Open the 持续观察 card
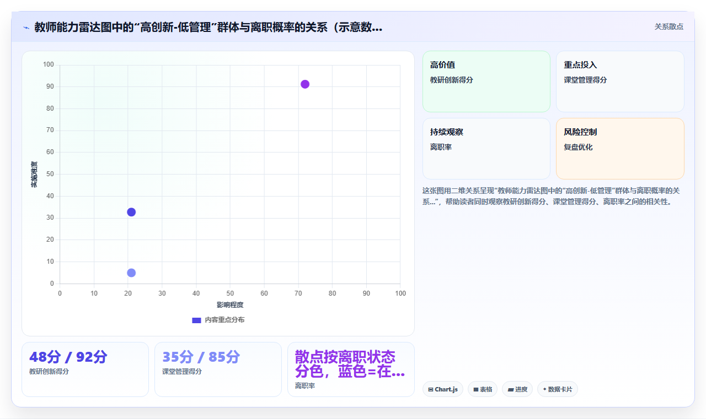 pyautogui.click(x=486, y=149)
